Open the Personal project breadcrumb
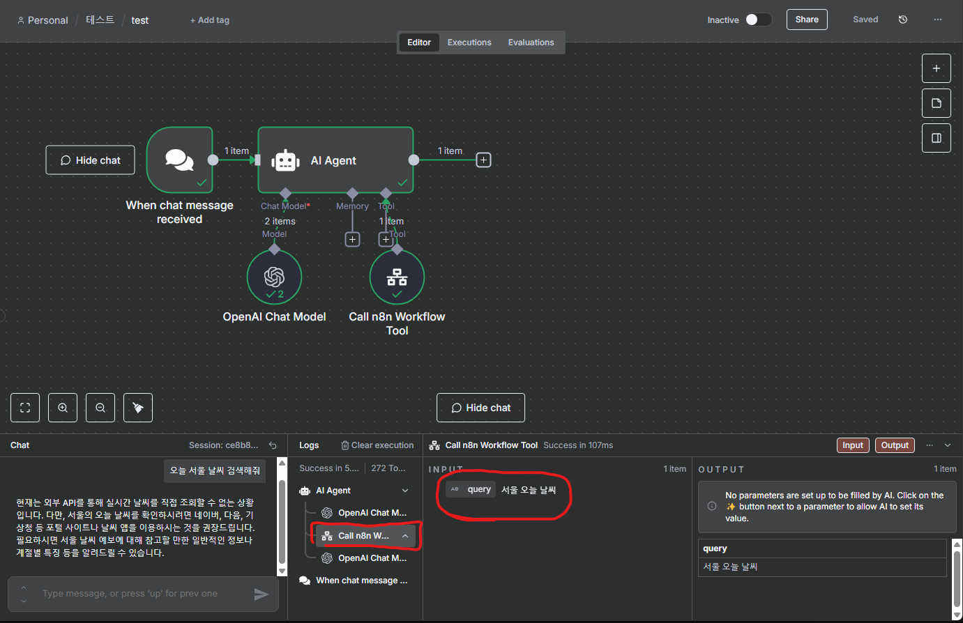 [43, 20]
